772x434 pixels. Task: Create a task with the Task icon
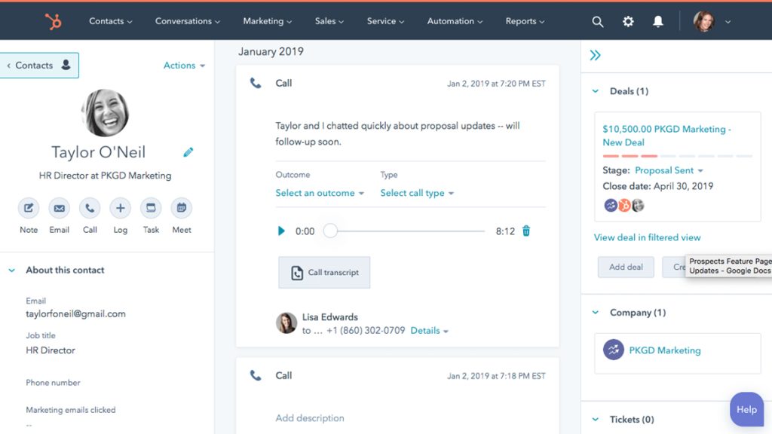point(151,209)
